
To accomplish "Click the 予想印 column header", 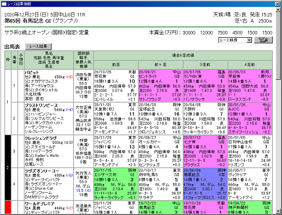I will [x=21, y=60].
